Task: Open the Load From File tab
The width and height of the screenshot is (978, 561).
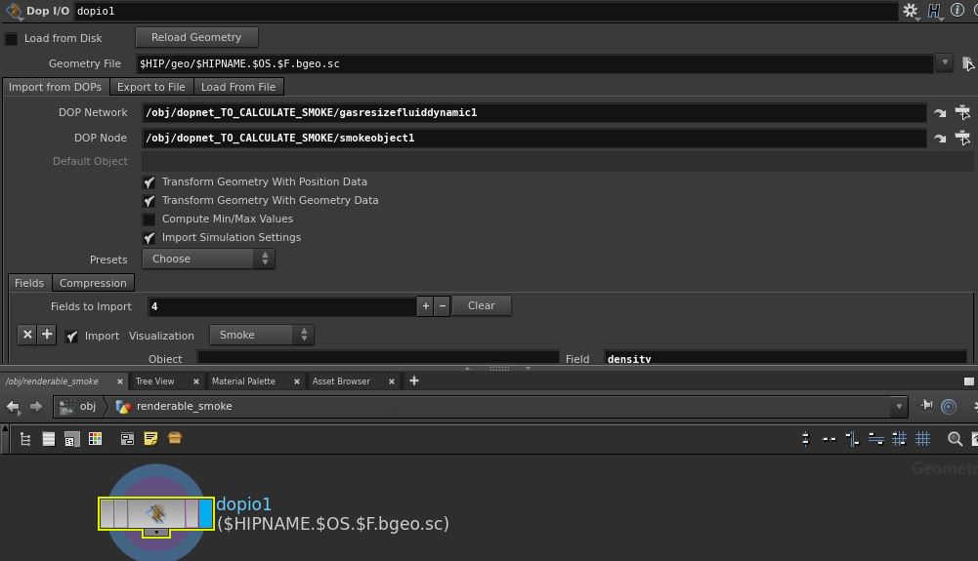Action: [x=238, y=87]
